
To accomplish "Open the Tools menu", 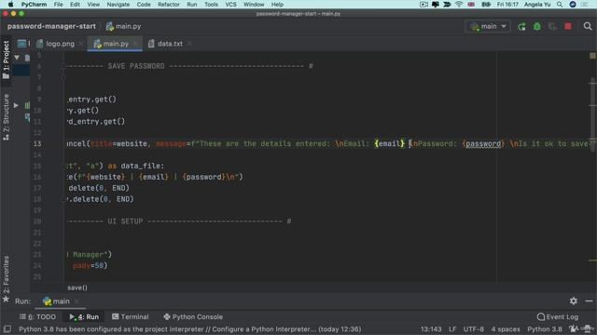I will (211, 4).
